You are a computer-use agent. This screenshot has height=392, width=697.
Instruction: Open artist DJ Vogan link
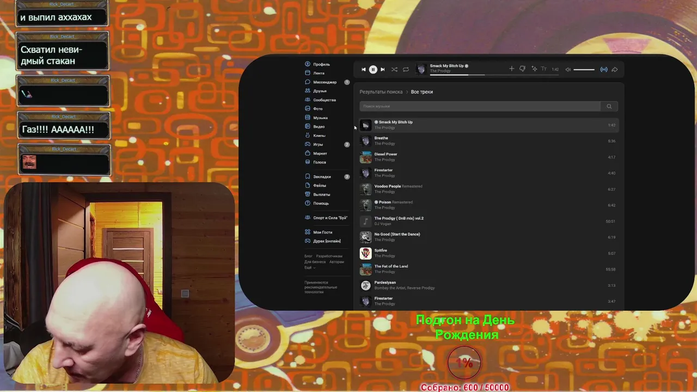(x=383, y=224)
